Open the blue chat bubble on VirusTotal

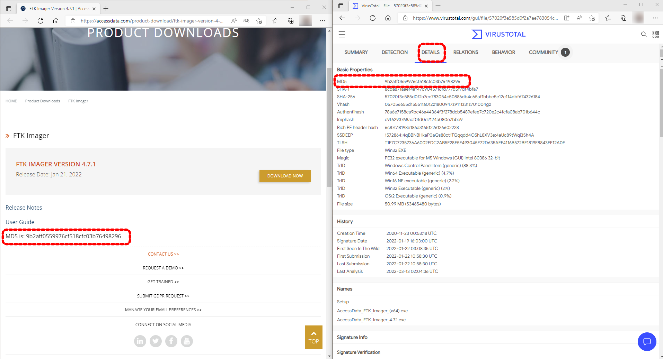[x=647, y=342]
